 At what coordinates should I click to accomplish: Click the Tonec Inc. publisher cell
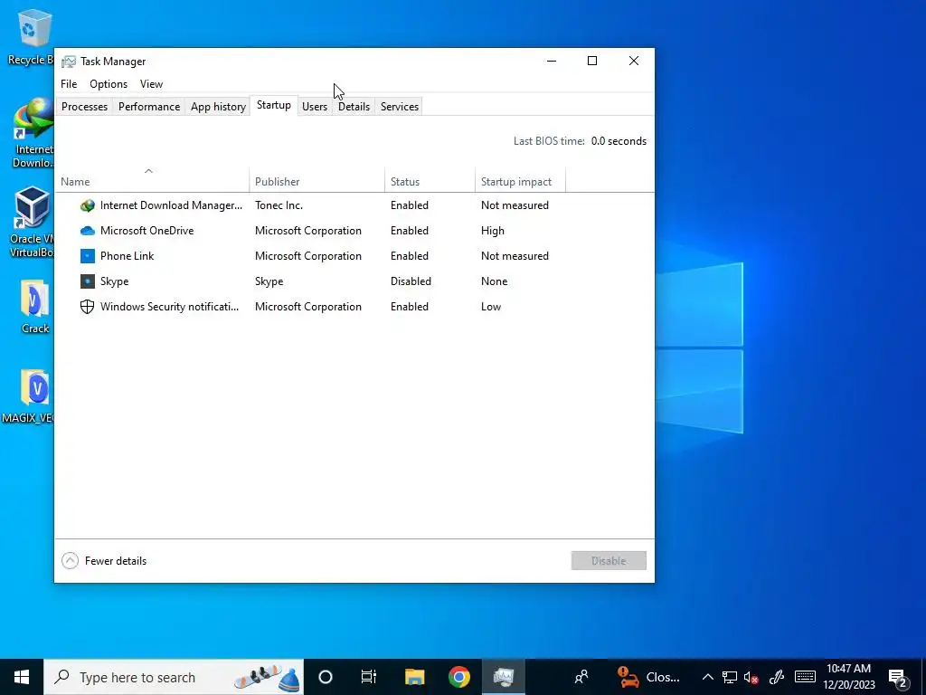click(x=279, y=205)
